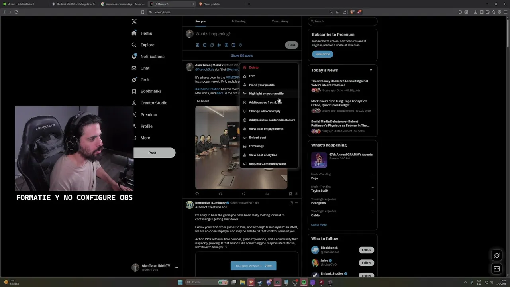Close the Today's News panel

pos(371,70)
